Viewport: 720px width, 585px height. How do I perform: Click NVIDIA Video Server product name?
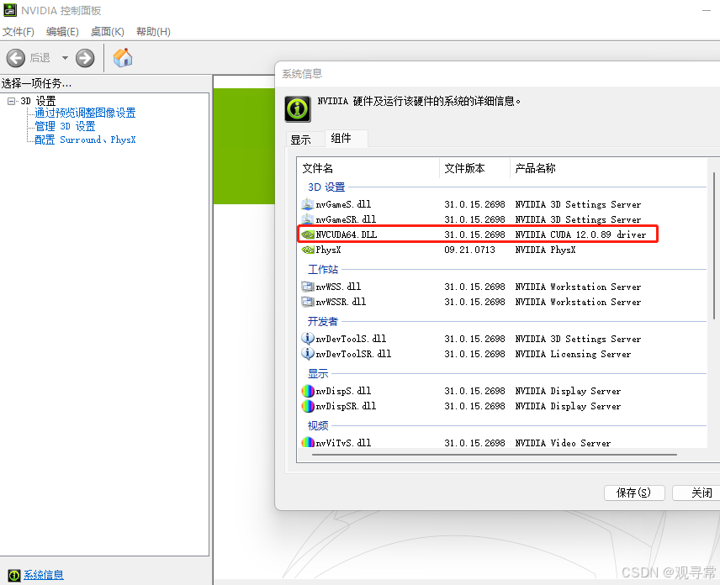(563, 443)
